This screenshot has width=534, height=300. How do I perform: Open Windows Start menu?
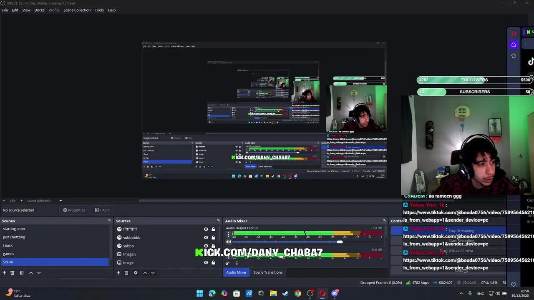point(200,293)
